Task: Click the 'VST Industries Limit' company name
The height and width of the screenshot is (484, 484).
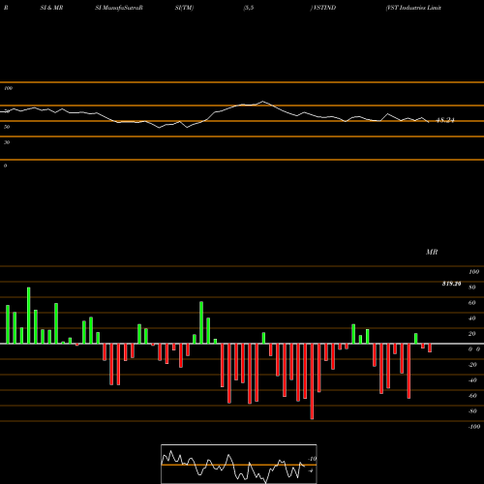Action: click(x=413, y=8)
